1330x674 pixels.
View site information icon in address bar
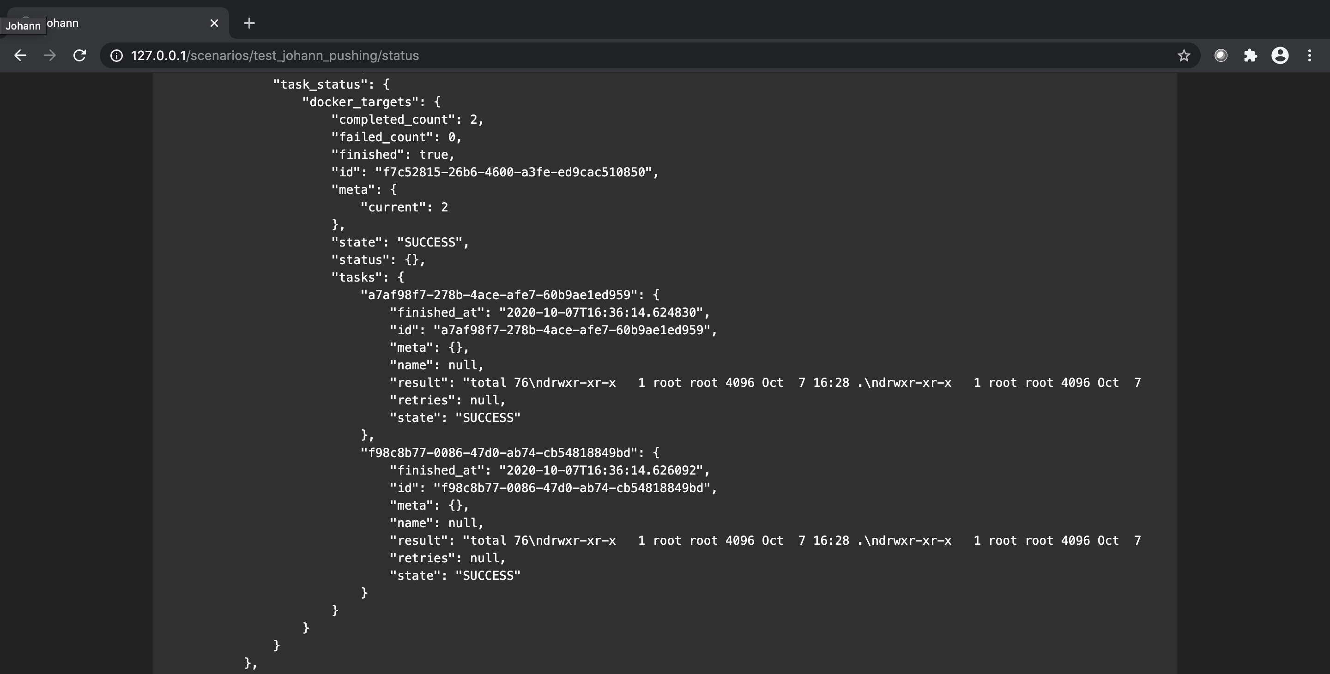point(117,55)
